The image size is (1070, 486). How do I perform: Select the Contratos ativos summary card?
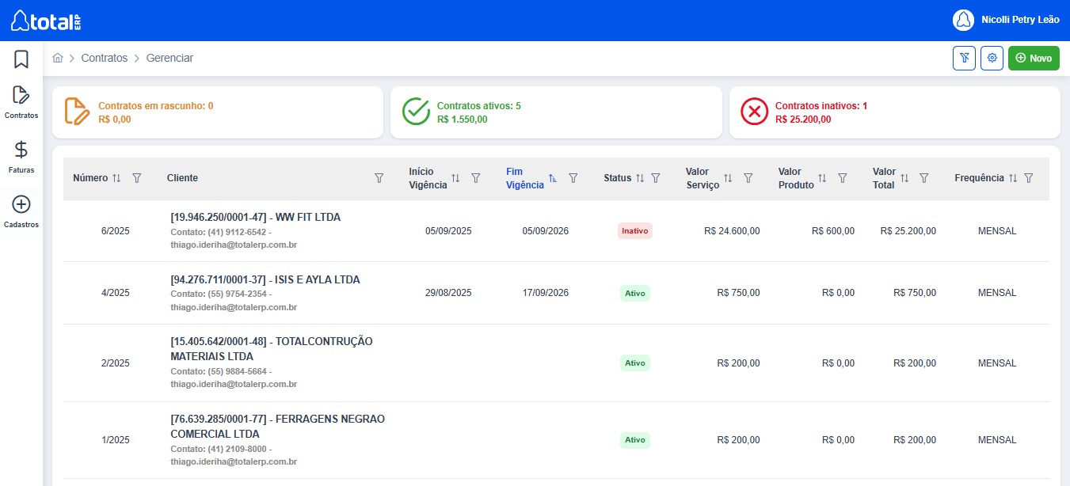click(x=555, y=112)
